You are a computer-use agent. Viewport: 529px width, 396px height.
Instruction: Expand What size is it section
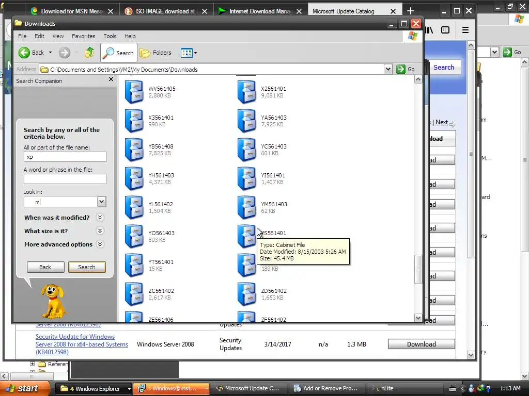tap(100, 230)
